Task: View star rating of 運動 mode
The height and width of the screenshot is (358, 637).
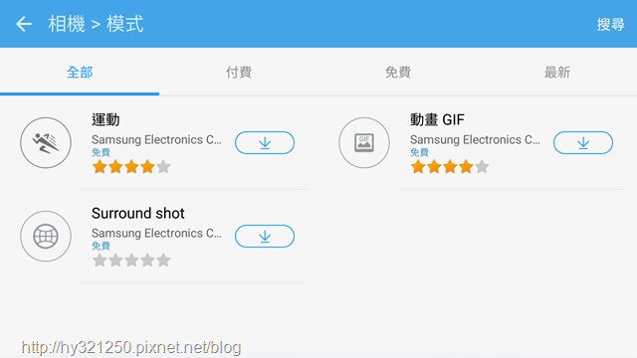Action: [131, 167]
